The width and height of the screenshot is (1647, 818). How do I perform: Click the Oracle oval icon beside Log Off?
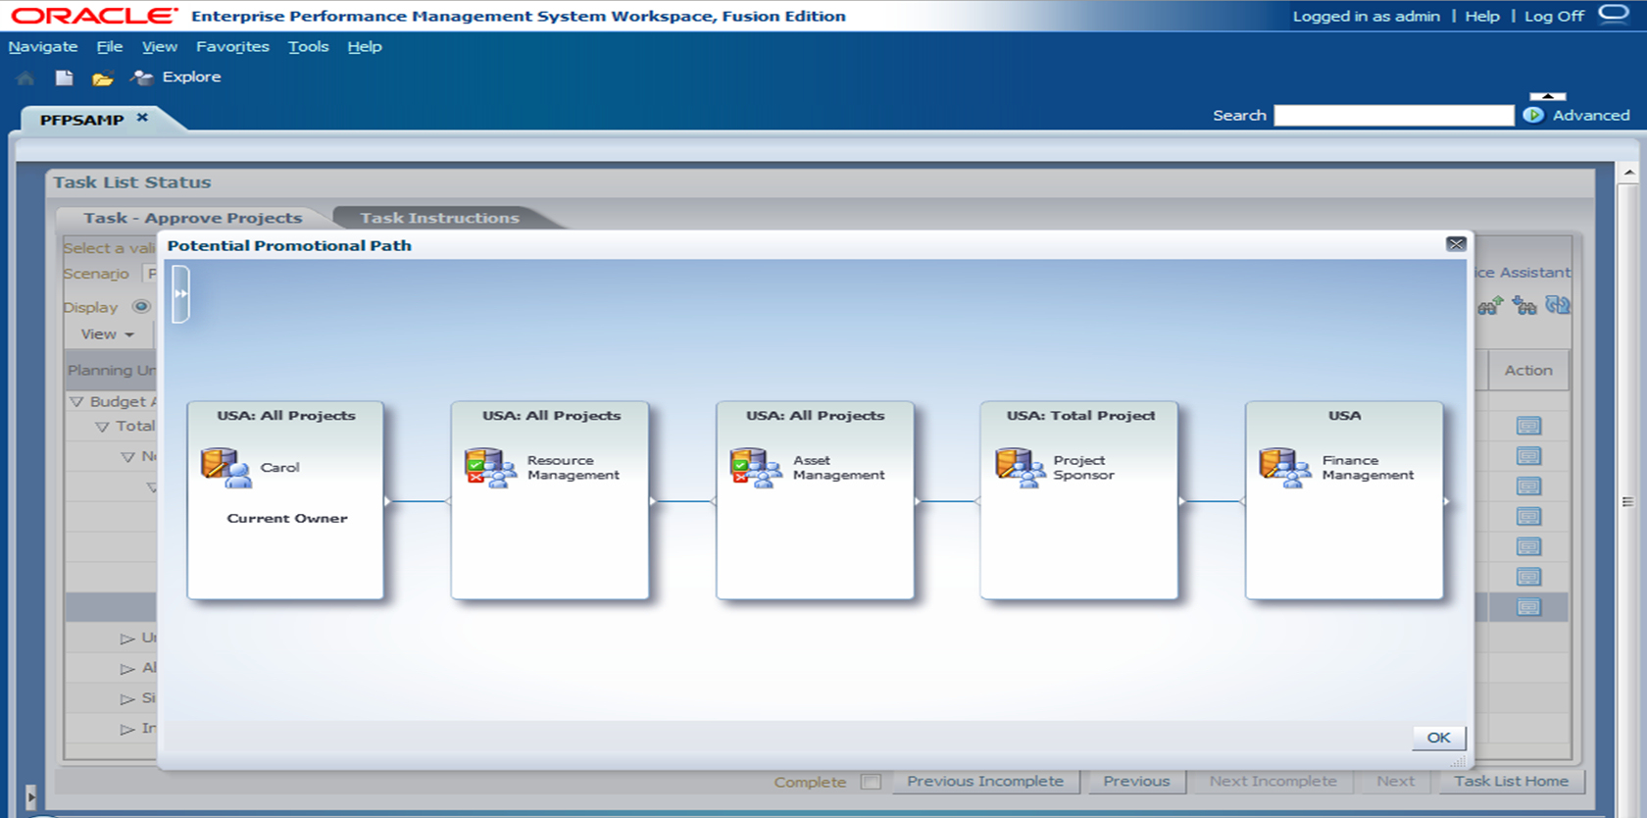coord(1613,14)
